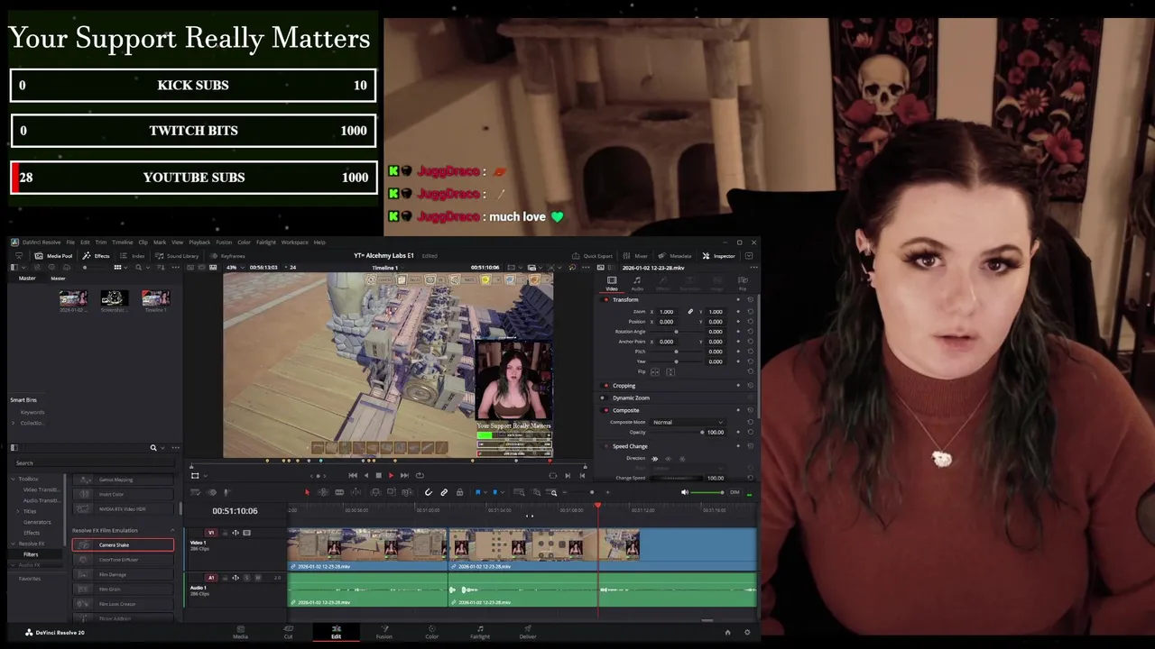Screen dimensions: 1155x649
Task: Open the Timeline menu
Action: coord(122,242)
